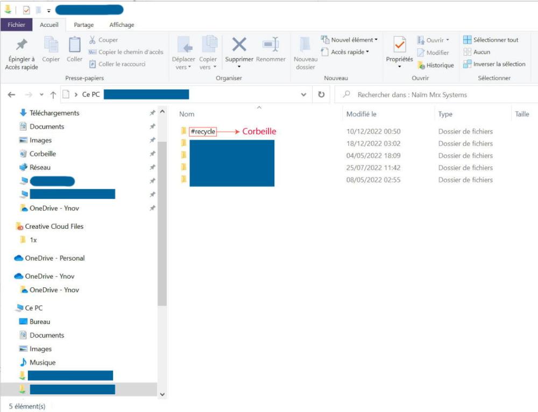Switch to the Affichage ribbon tab
The width and height of the screenshot is (538, 412).
coord(122,25)
